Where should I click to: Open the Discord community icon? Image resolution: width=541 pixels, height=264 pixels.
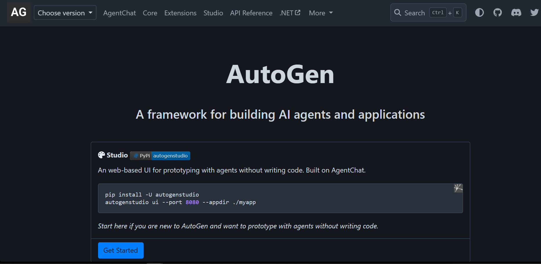(516, 13)
